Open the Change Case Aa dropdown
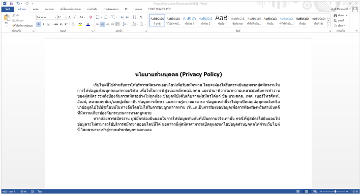 (x=82, y=17)
